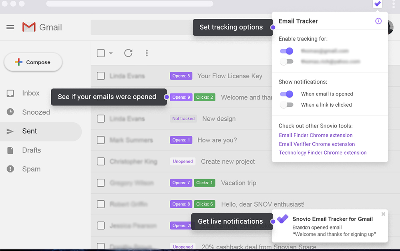Image resolution: width=400 pixels, height=251 pixels.
Task: Turn off the enabled account toggle under Enable tracking
Action: (x=286, y=51)
